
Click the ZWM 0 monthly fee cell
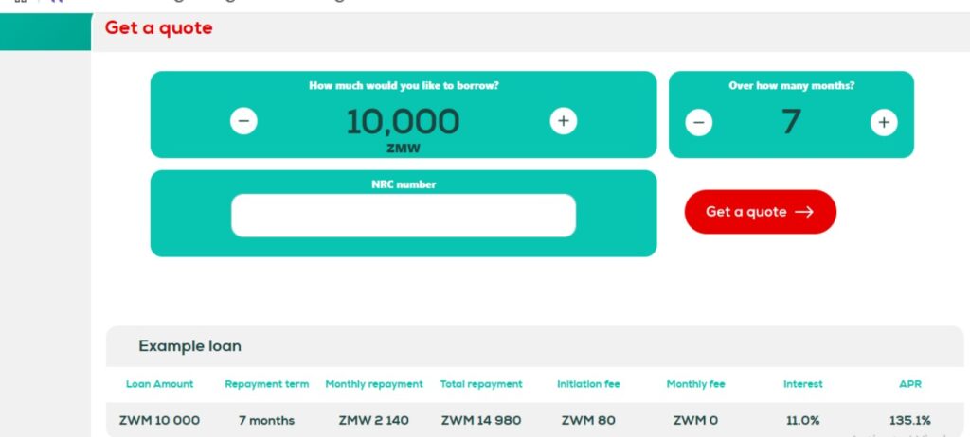pyautogui.click(x=696, y=420)
